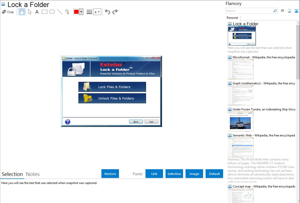Click the Under Frozen Tundra title

[x=264, y=109]
